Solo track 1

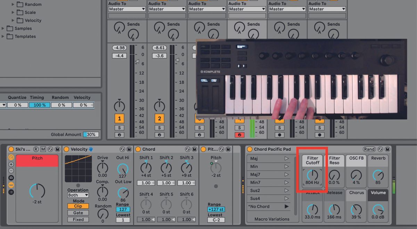[x=119, y=128]
